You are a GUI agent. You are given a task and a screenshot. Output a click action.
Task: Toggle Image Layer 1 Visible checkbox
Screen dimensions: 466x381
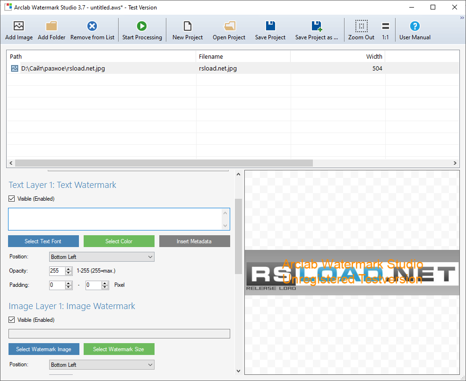tap(12, 319)
